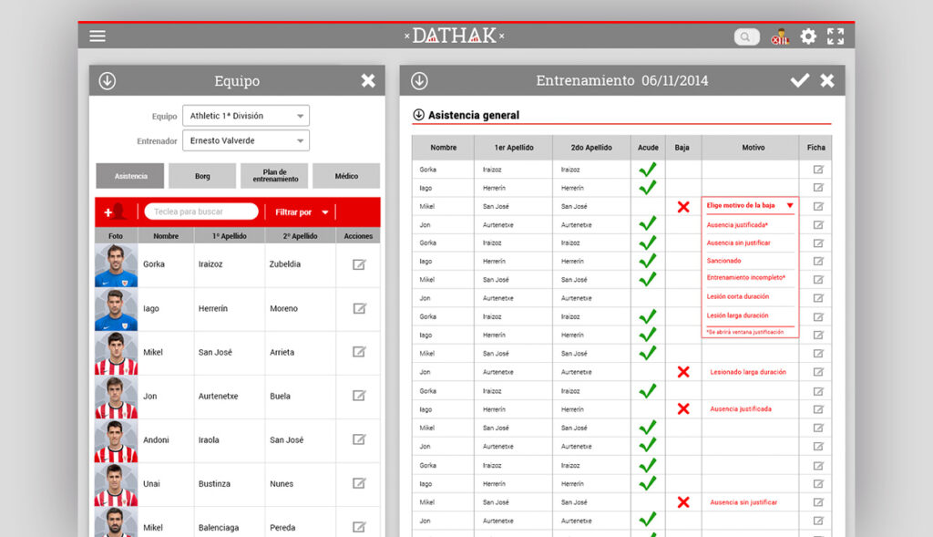Toggle the Baja cross beside Lesionado larga duración
Screen dimensions: 933x537
click(683, 372)
